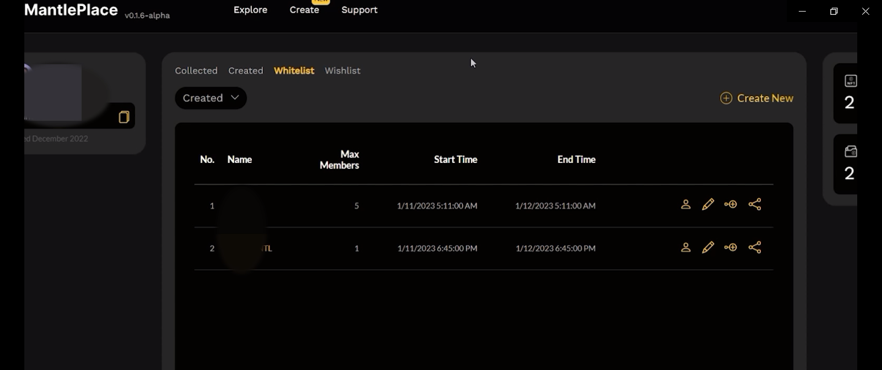The width and height of the screenshot is (882, 370).
Task: Click the Start Time column header
Action: 455,160
